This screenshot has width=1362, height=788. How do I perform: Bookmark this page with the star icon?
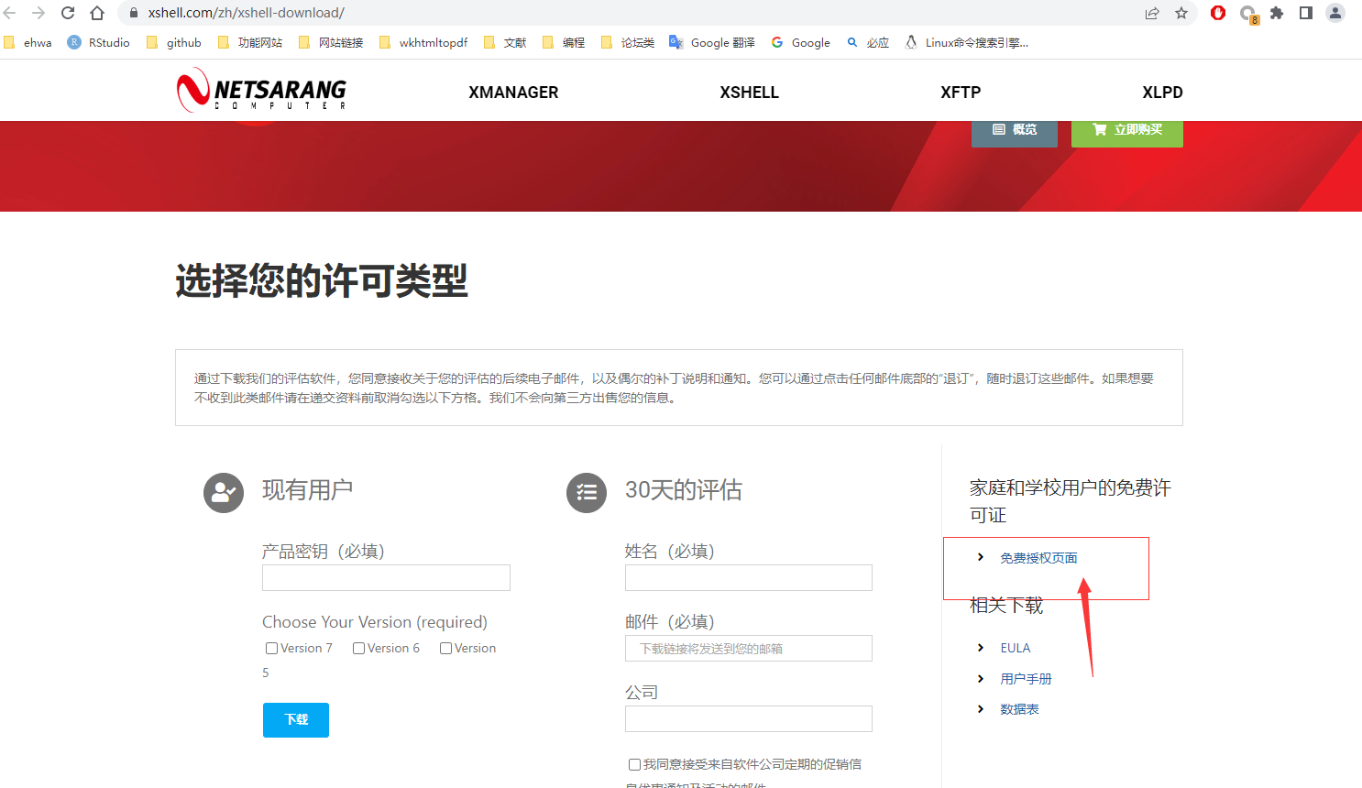[x=1181, y=13]
